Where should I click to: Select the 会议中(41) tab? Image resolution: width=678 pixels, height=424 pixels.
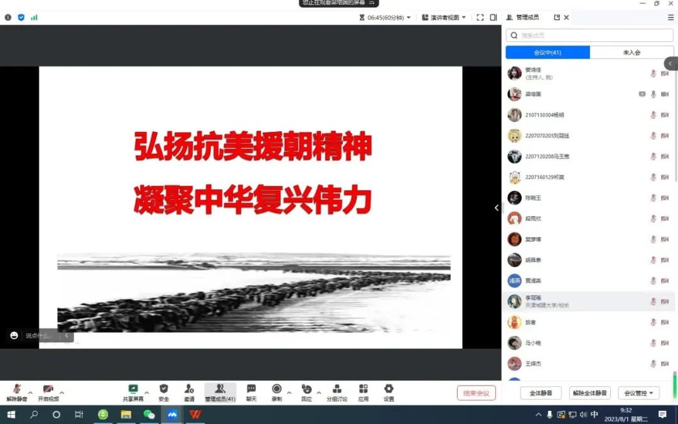(547, 53)
